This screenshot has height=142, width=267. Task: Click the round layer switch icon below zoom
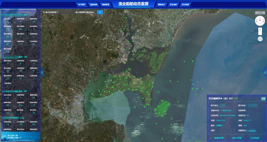(260, 39)
